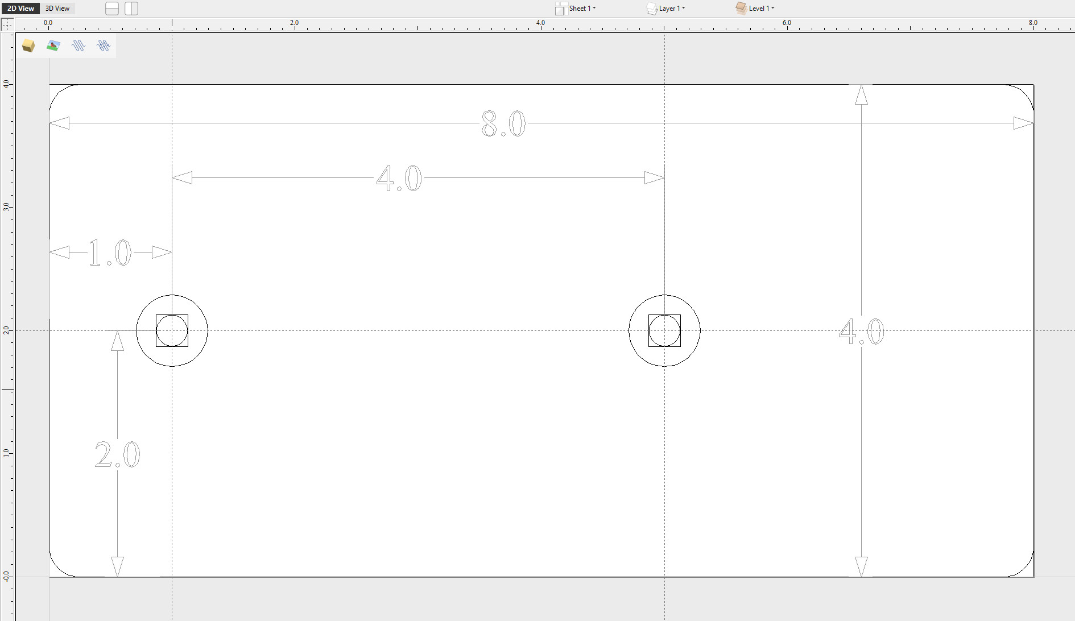
Task: Toggle the bitmap image visibility icon
Action: coord(53,45)
